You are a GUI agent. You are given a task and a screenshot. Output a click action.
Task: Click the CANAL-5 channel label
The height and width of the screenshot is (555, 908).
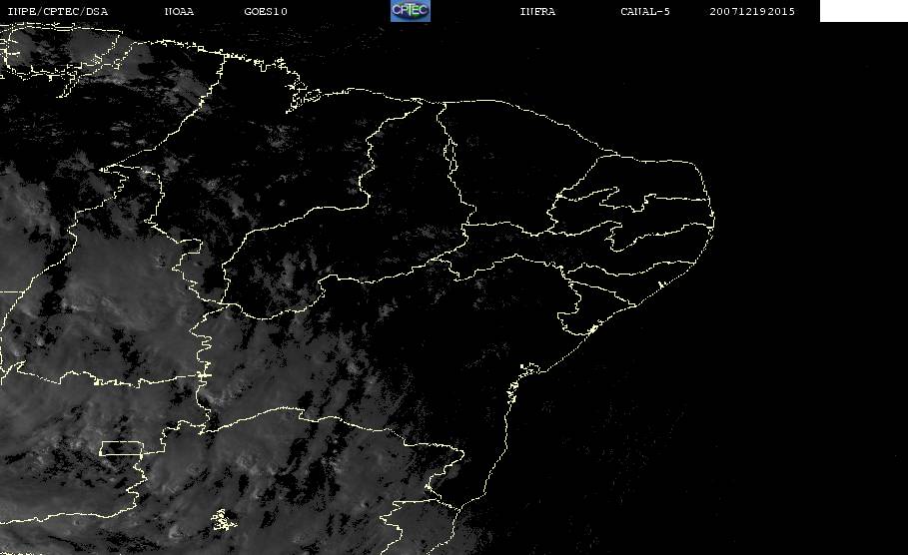645,12
